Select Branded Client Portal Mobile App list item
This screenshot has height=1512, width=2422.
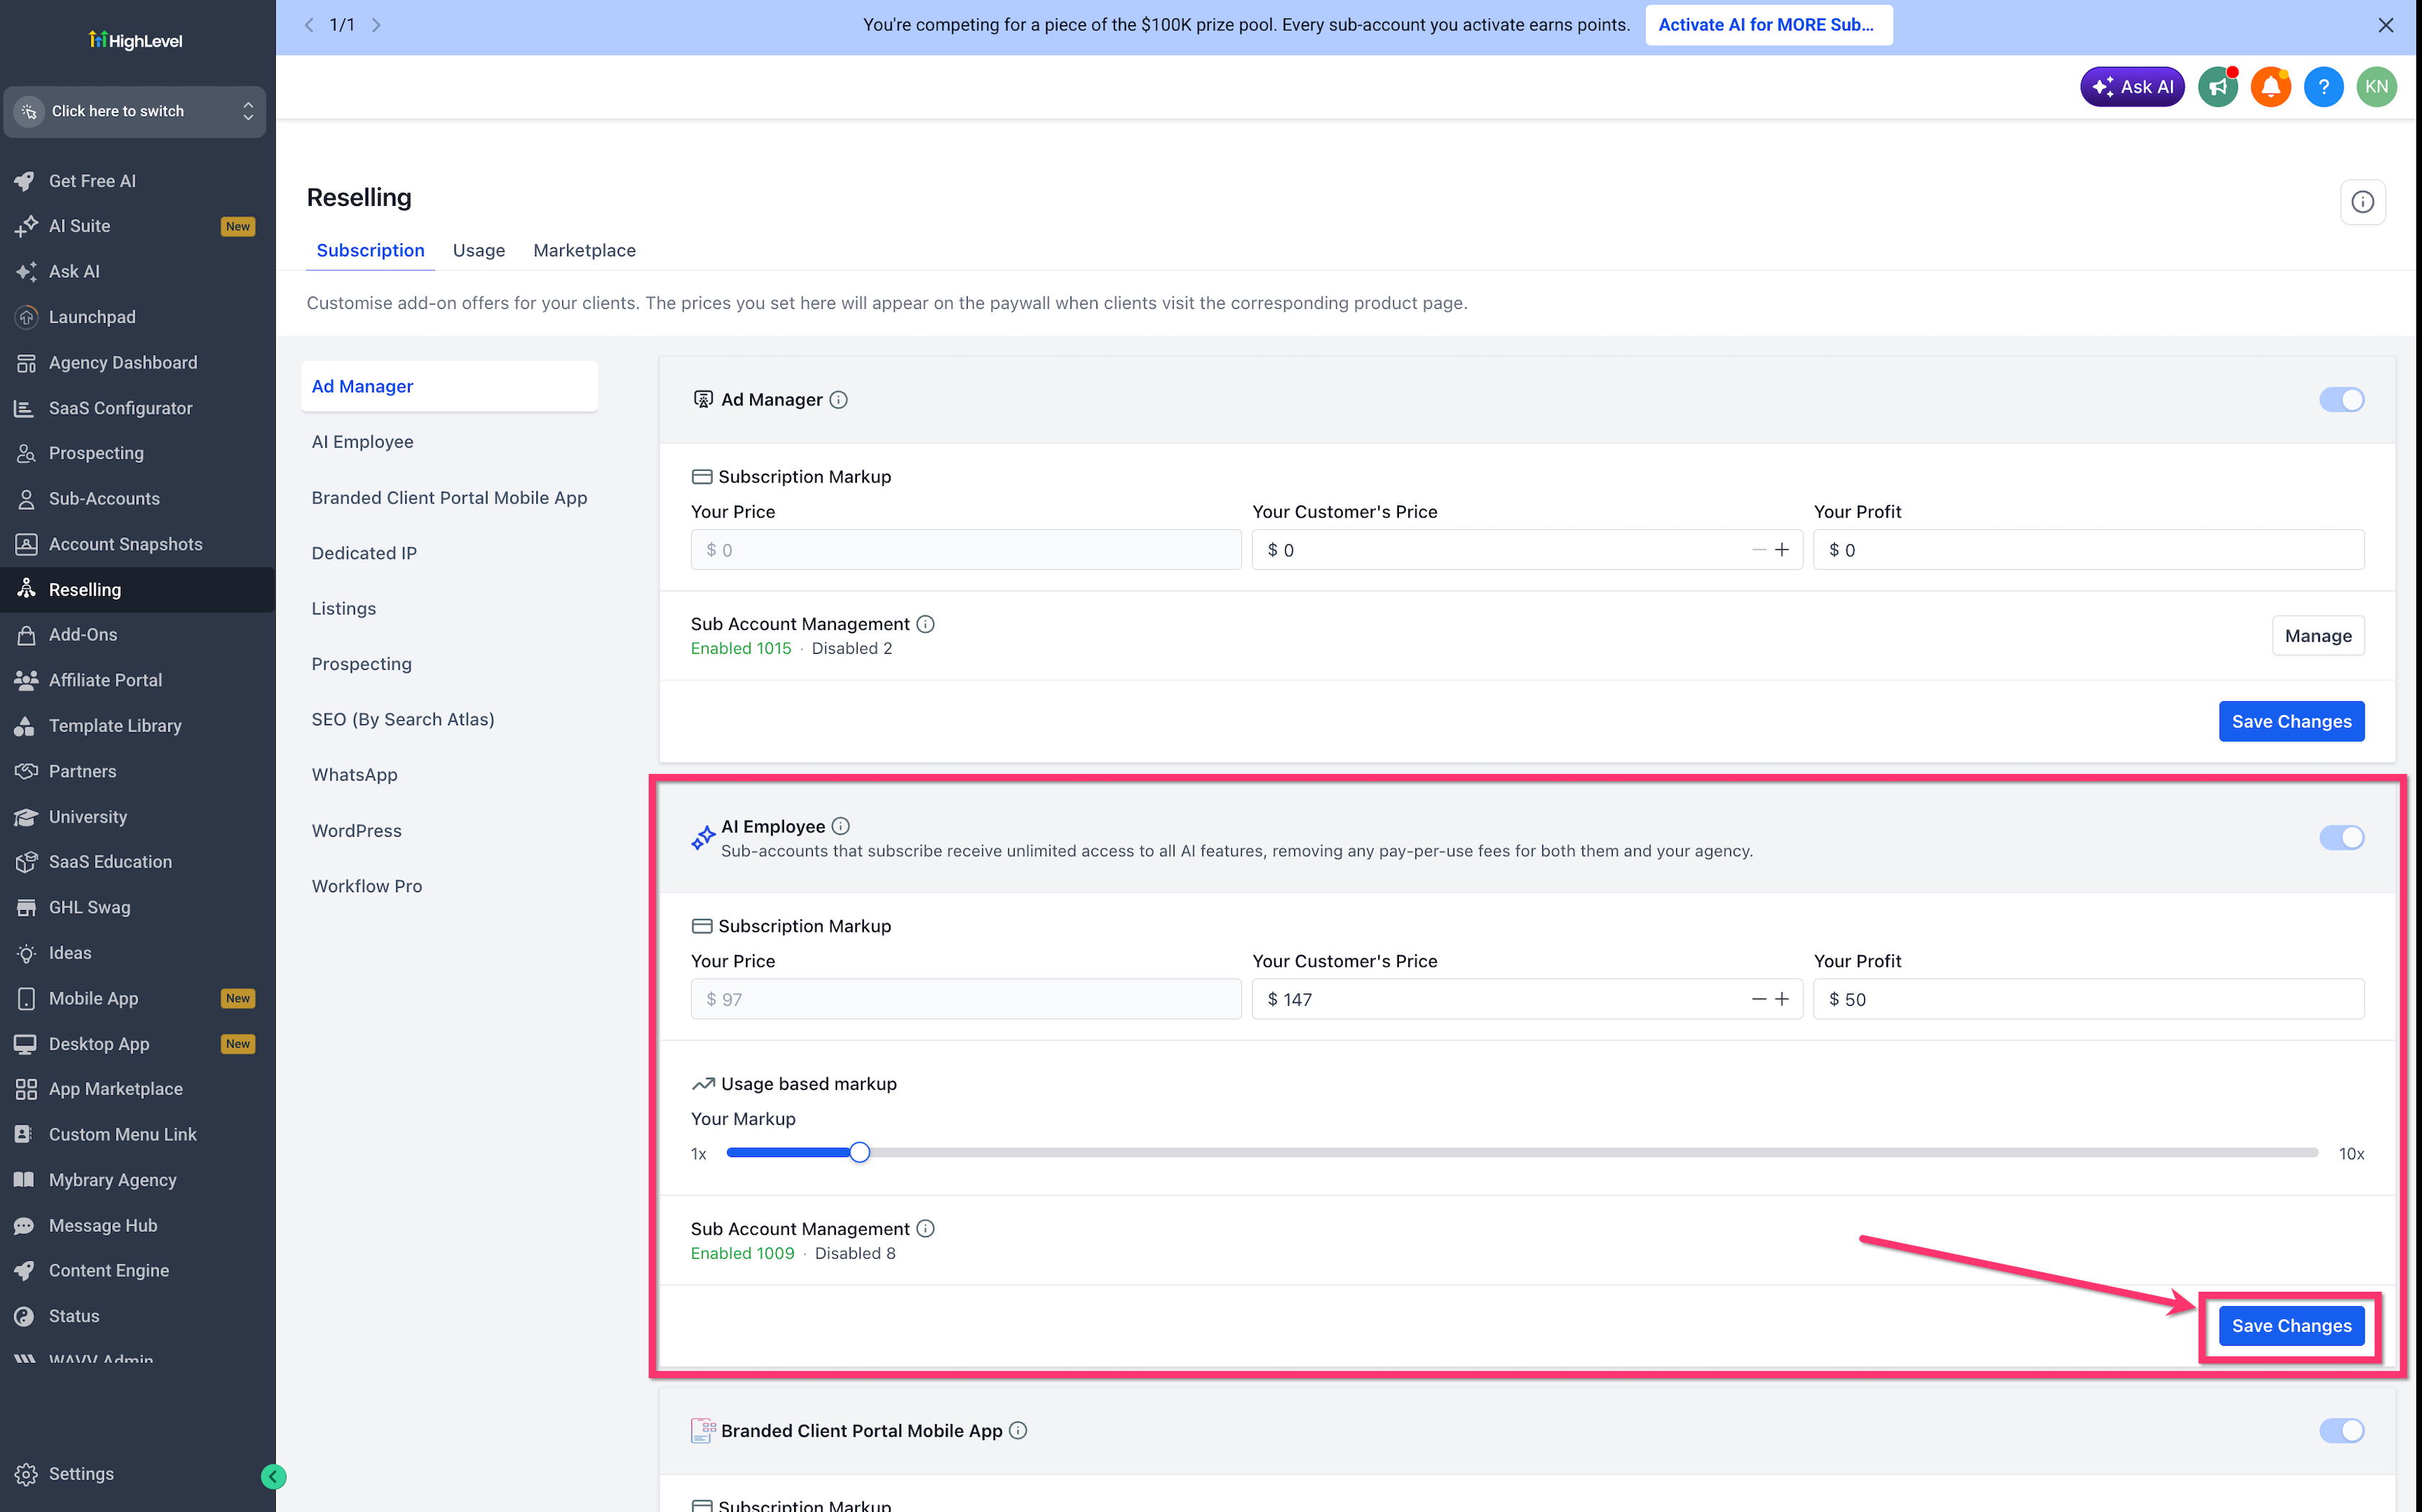pyautogui.click(x=449, y=498)
